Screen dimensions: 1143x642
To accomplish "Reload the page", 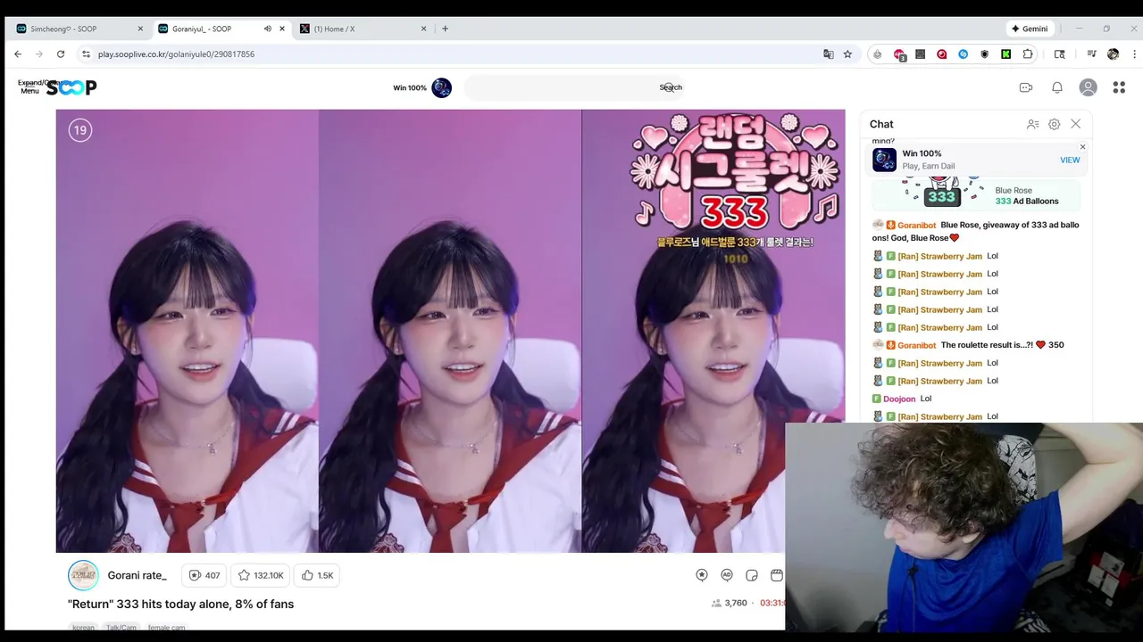I will 61,54.
